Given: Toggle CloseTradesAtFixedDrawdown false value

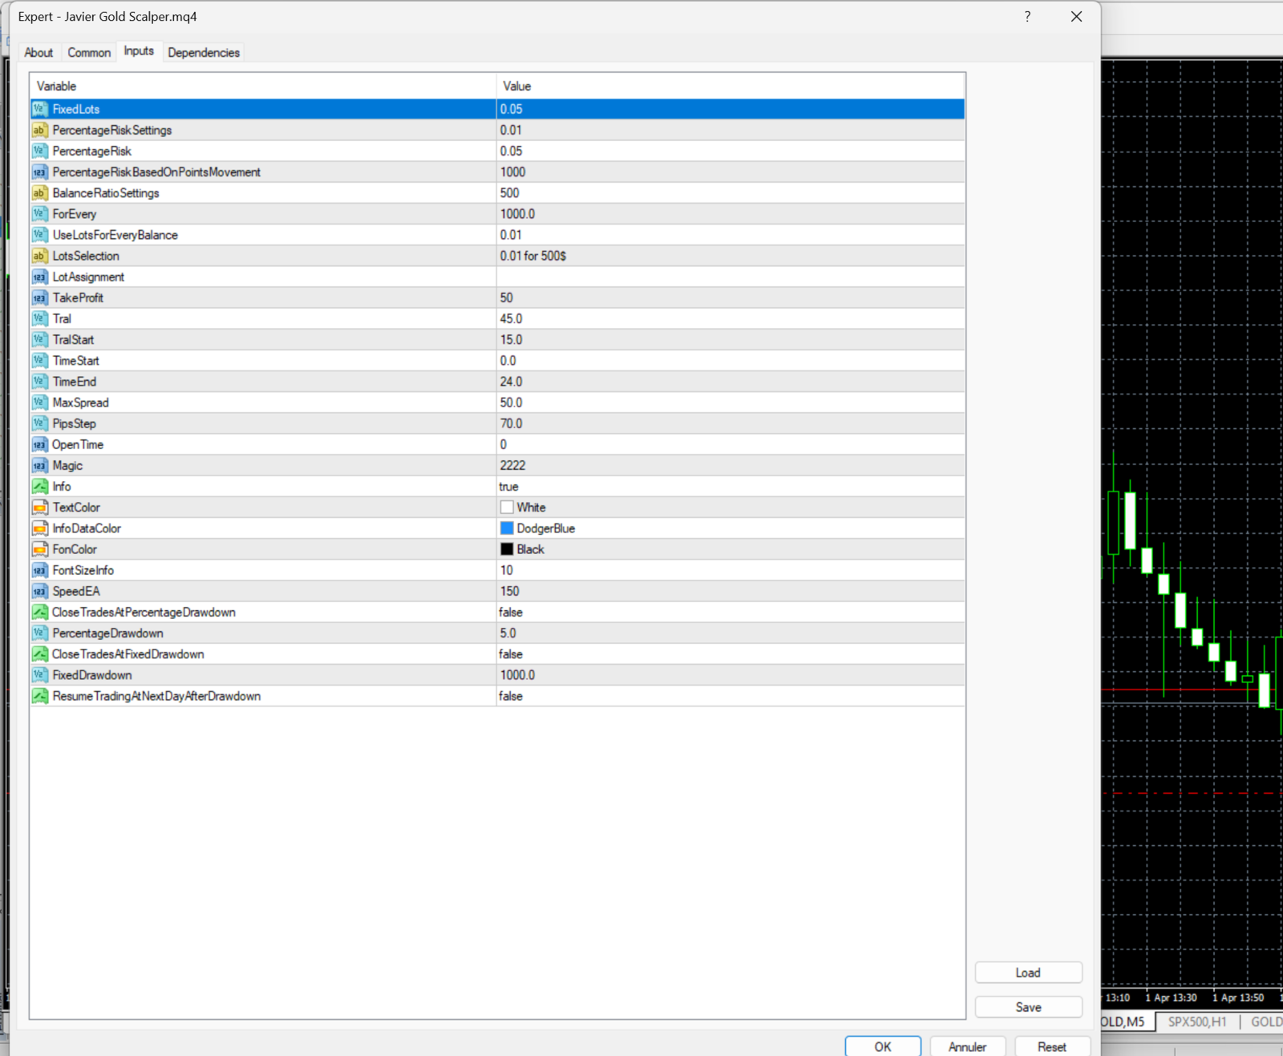Looking at the screenshot, I should coord(731,654).
